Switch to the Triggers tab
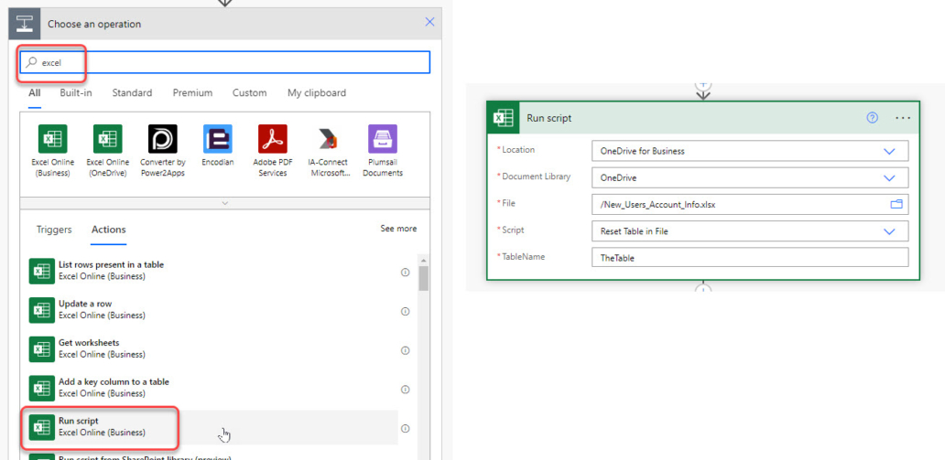Viewport: 945px width, 460px height. point(54,230)
